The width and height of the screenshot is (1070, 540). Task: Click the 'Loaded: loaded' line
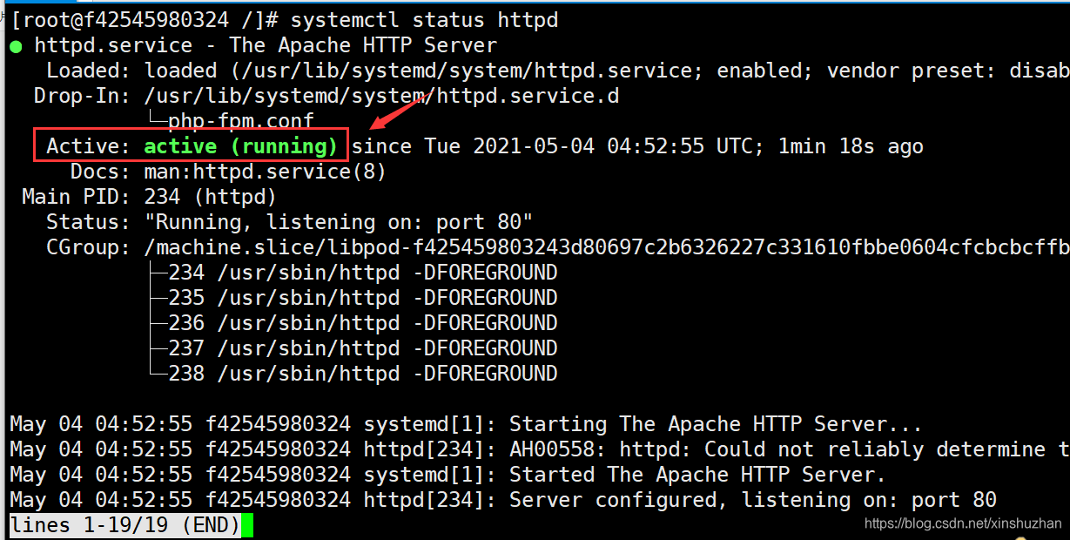click(x=558, y=71)
